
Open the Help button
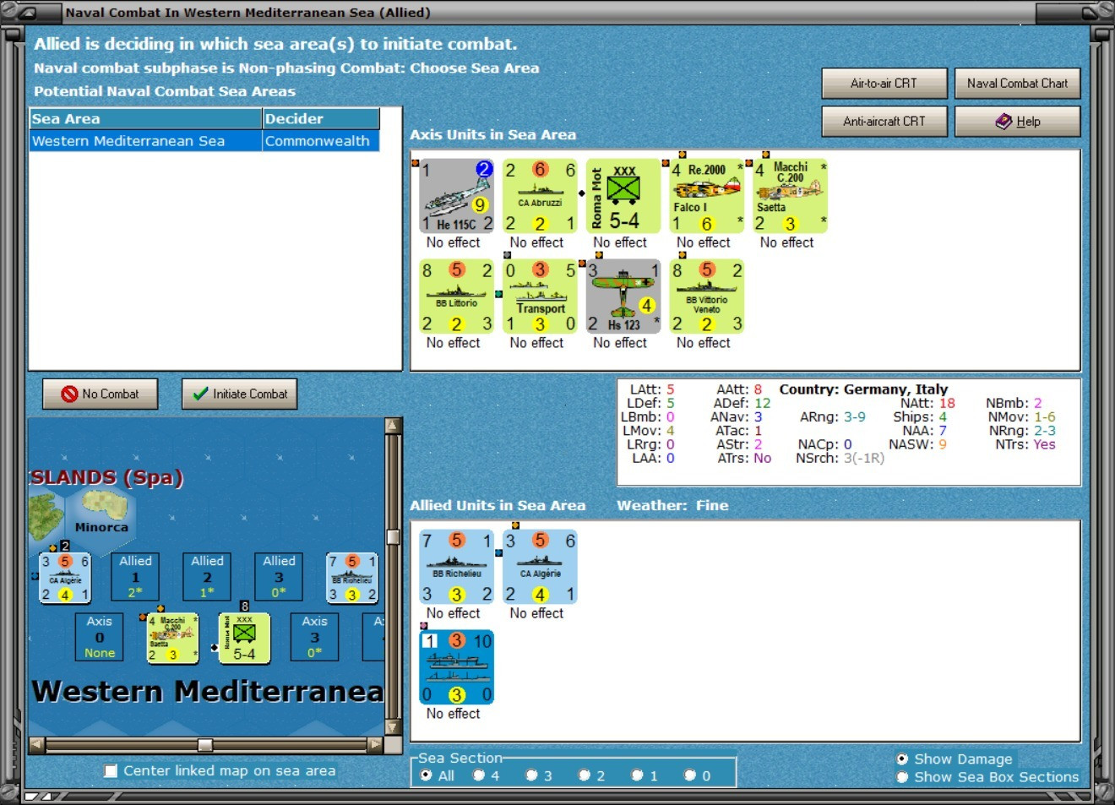pyautogui.click(x=1018, y=122)
